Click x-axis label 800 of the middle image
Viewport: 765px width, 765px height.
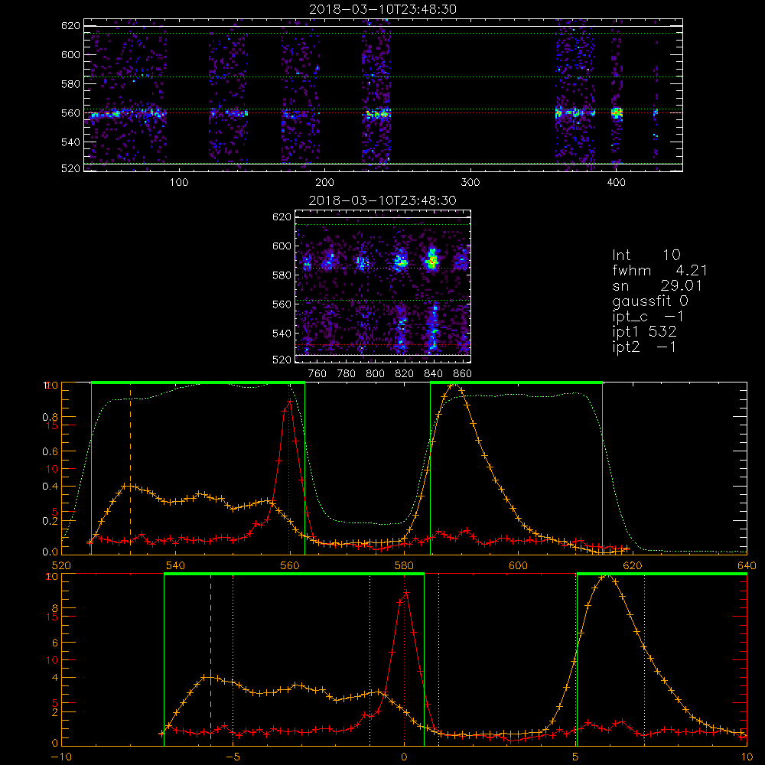pyautogui.click(x=375, y=374)
